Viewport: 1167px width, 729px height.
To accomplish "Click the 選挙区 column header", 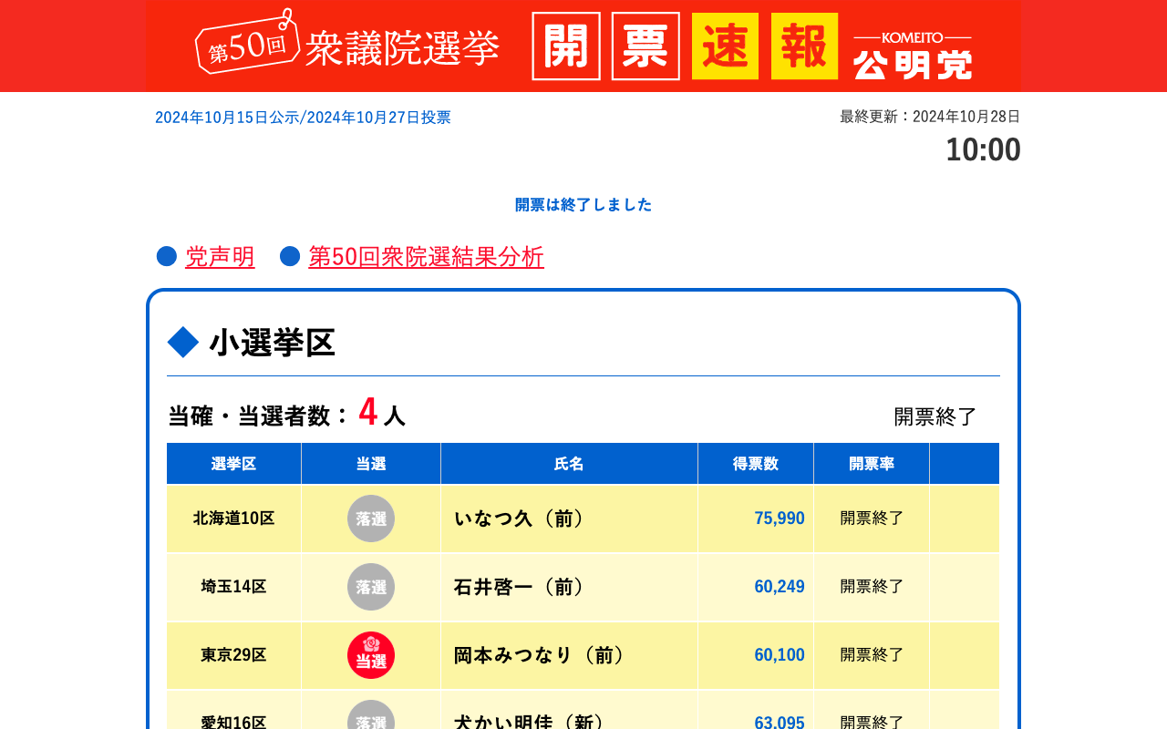I will pyautogui.click(x=234, y=464).
